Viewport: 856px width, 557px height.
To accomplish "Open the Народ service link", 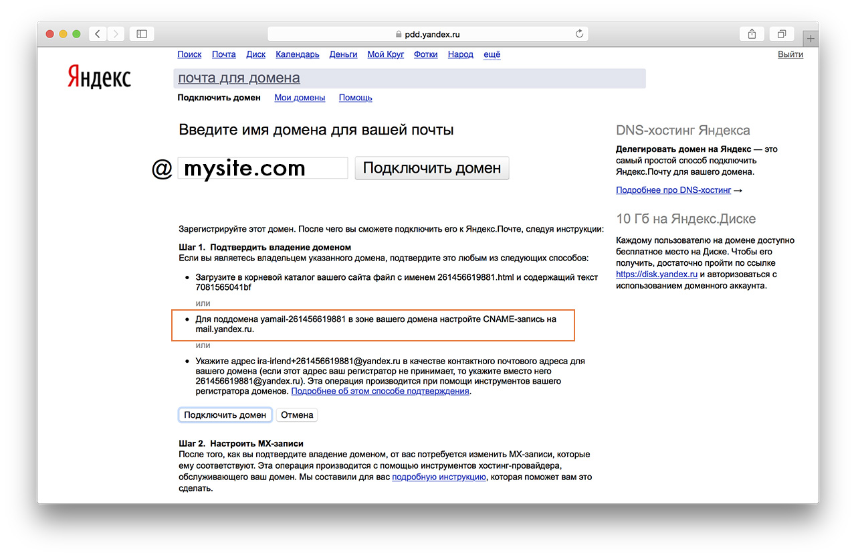I will 461,54.
